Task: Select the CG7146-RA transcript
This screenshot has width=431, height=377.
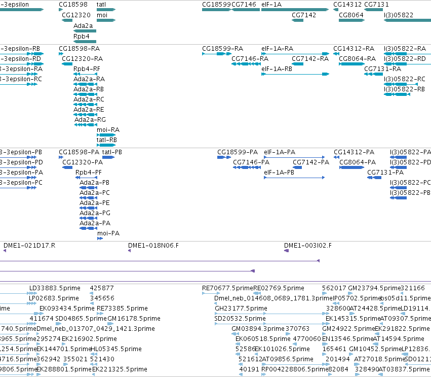Action: [x=246, y=64]
